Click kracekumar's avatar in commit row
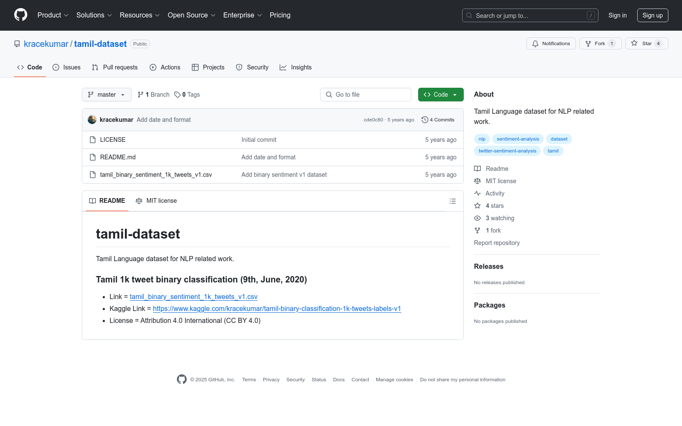Viewport: 682px width, 426px height. 92,120
